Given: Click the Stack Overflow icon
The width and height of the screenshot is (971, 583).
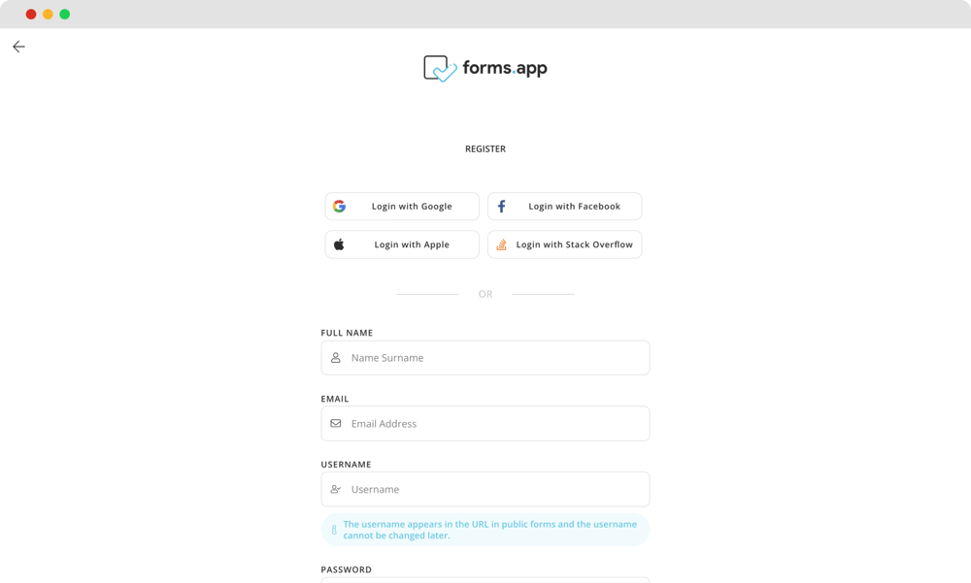Looking at the screenshot, I should tap(502, 244).
